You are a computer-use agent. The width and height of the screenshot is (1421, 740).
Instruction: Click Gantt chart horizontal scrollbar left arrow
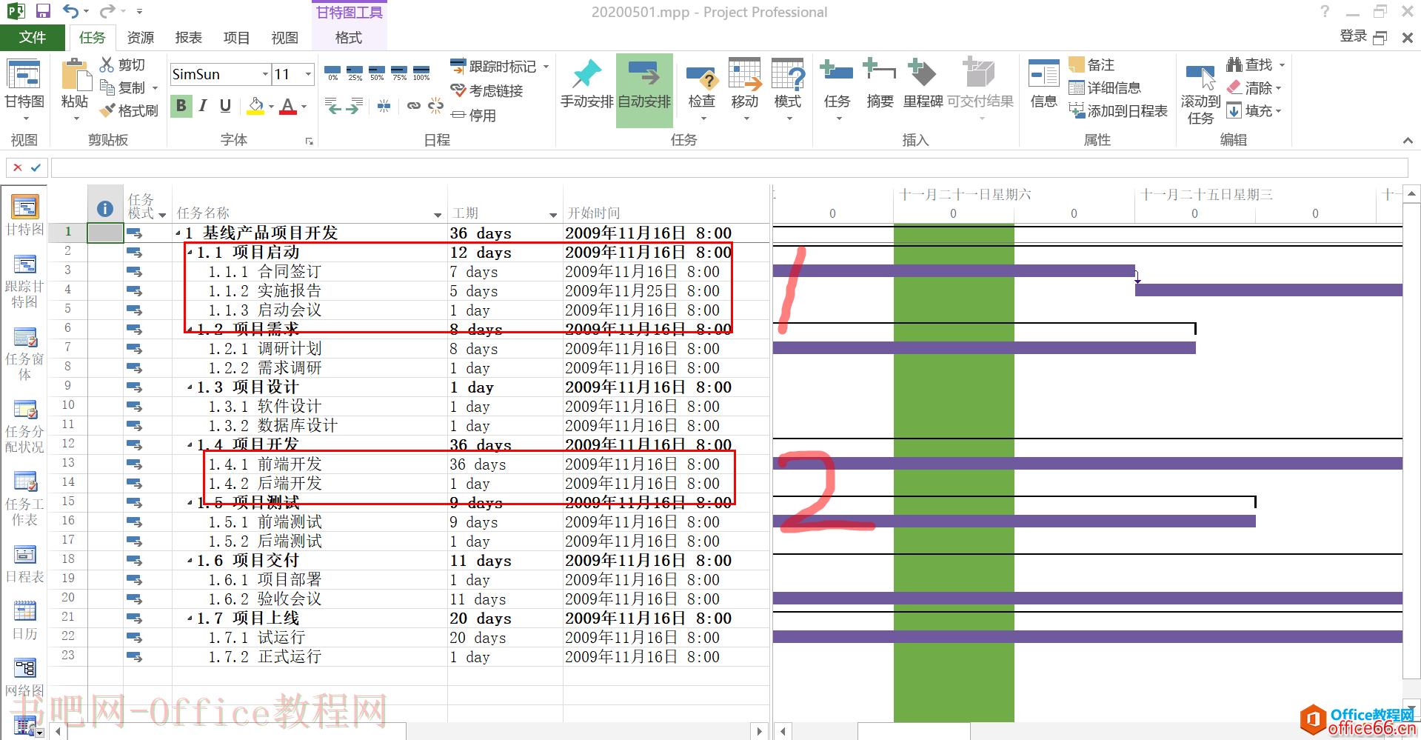click(783, 731)
